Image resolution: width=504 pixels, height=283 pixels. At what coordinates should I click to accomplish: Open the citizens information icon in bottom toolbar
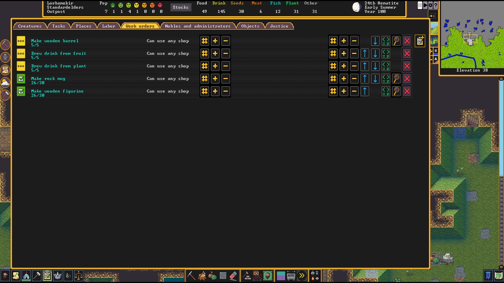click(5, 276)
